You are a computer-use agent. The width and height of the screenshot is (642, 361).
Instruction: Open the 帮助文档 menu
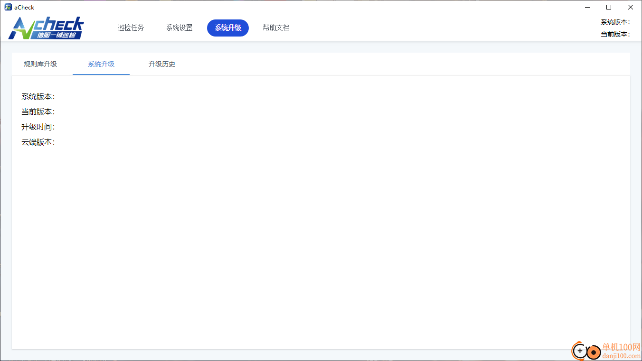point(276,28)
